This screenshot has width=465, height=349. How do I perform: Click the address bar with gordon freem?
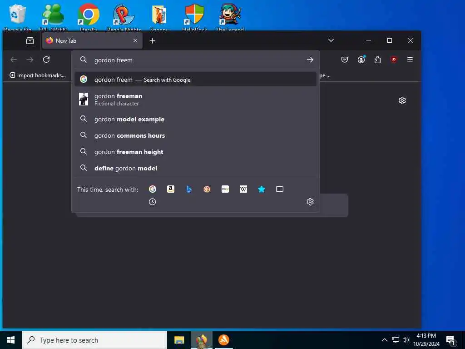tap(196, 60)
